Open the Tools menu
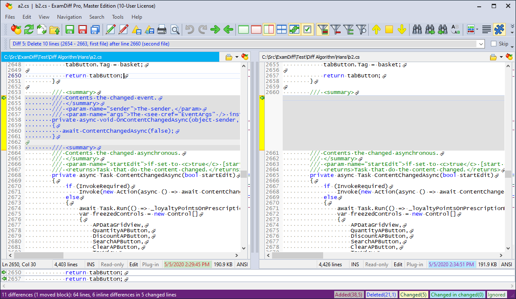This screenshot has height=299, width=516. (x=118, y=17)
